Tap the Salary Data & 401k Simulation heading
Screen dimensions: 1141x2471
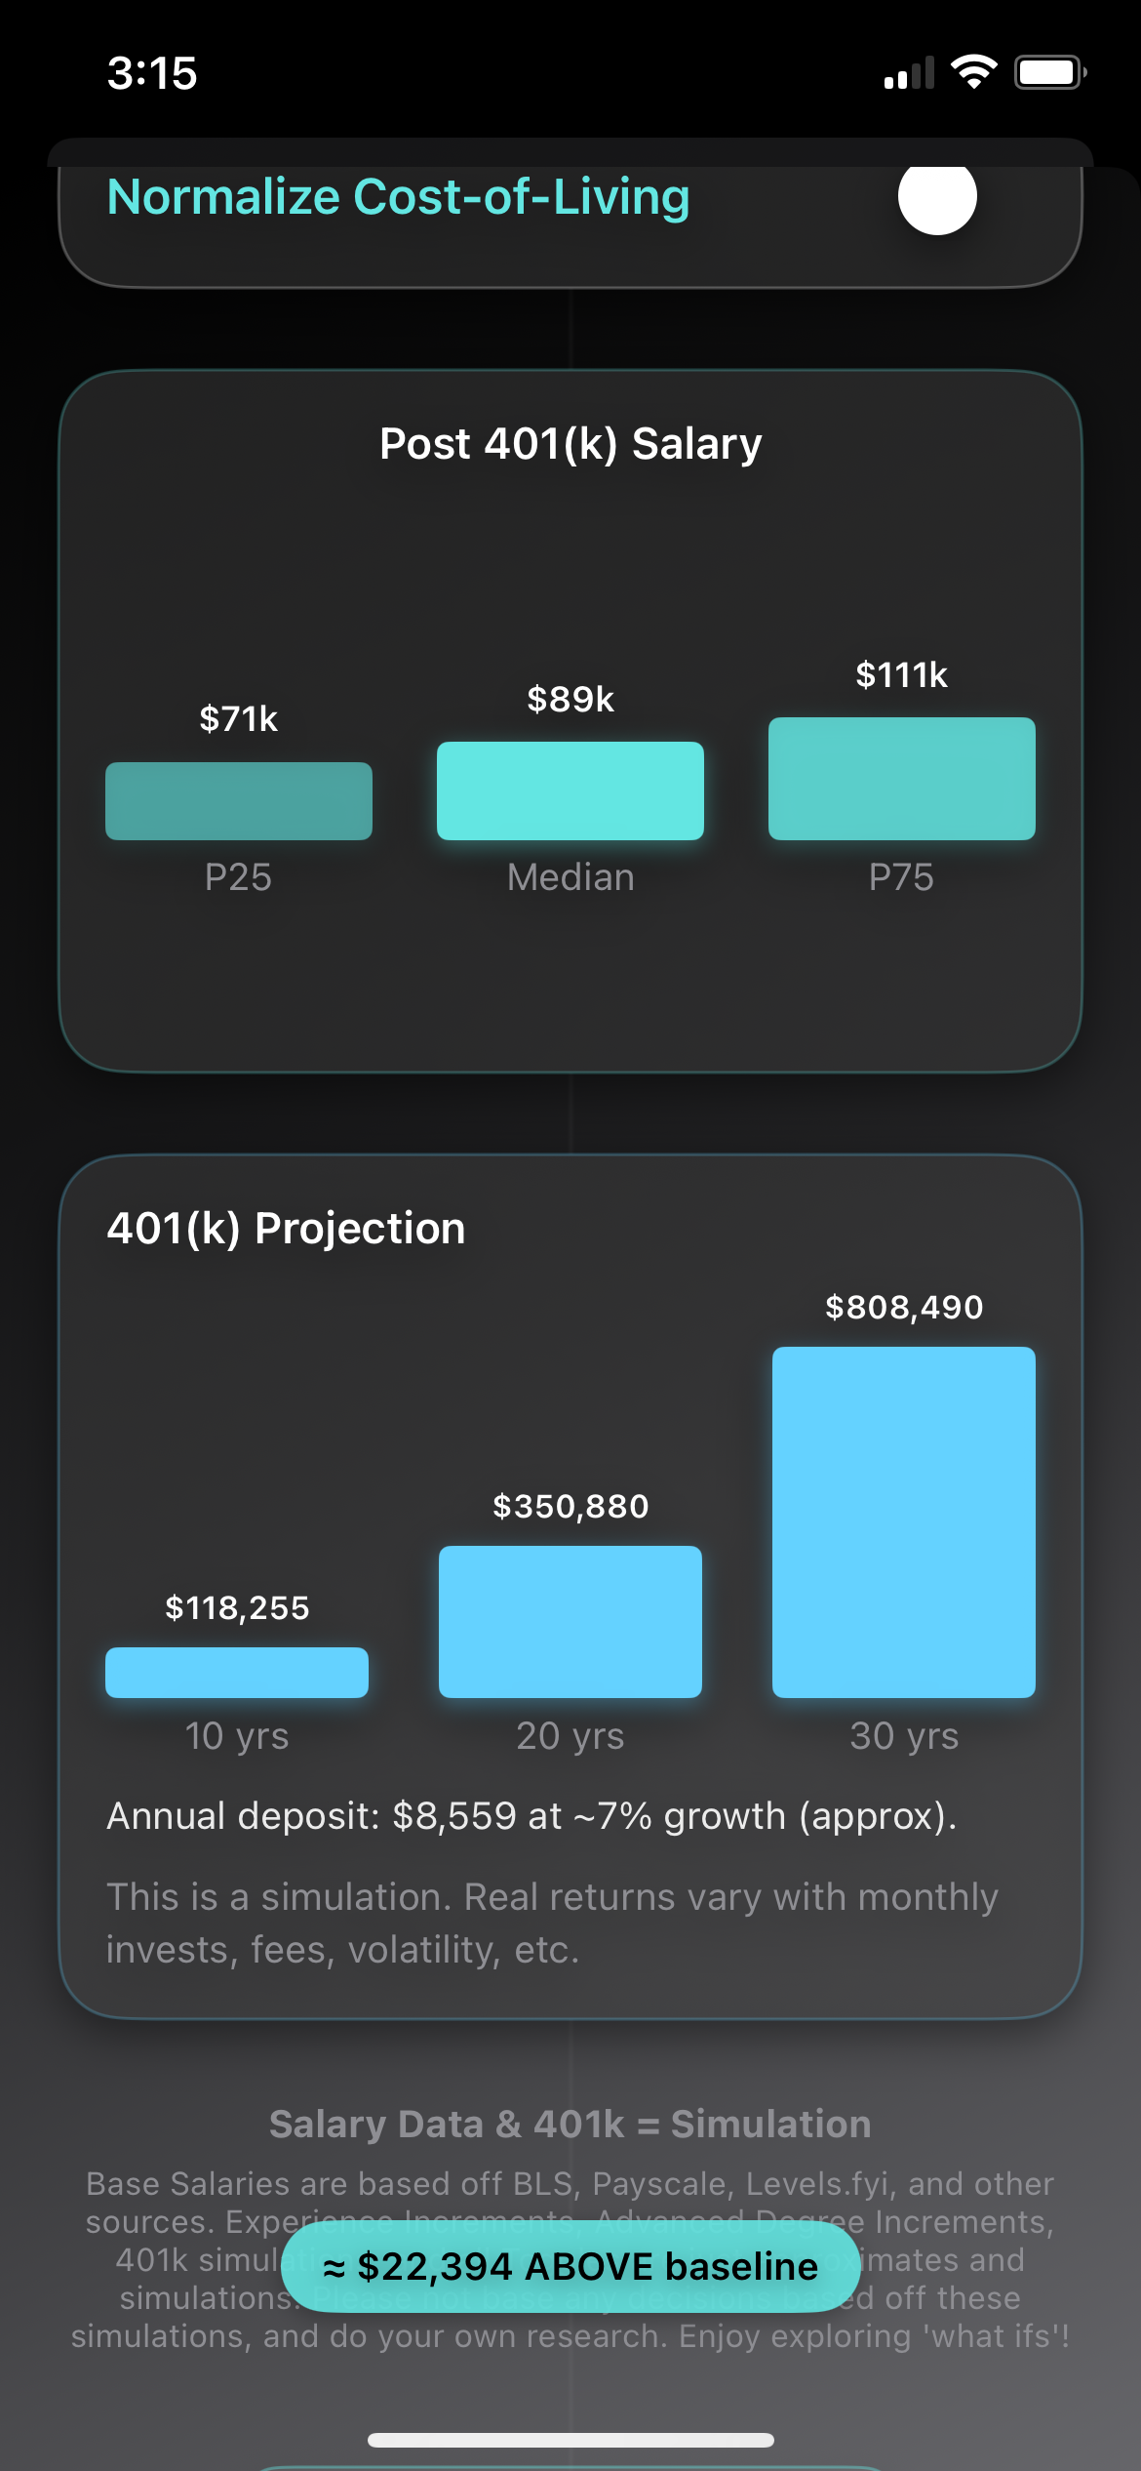pos(570,2125)
